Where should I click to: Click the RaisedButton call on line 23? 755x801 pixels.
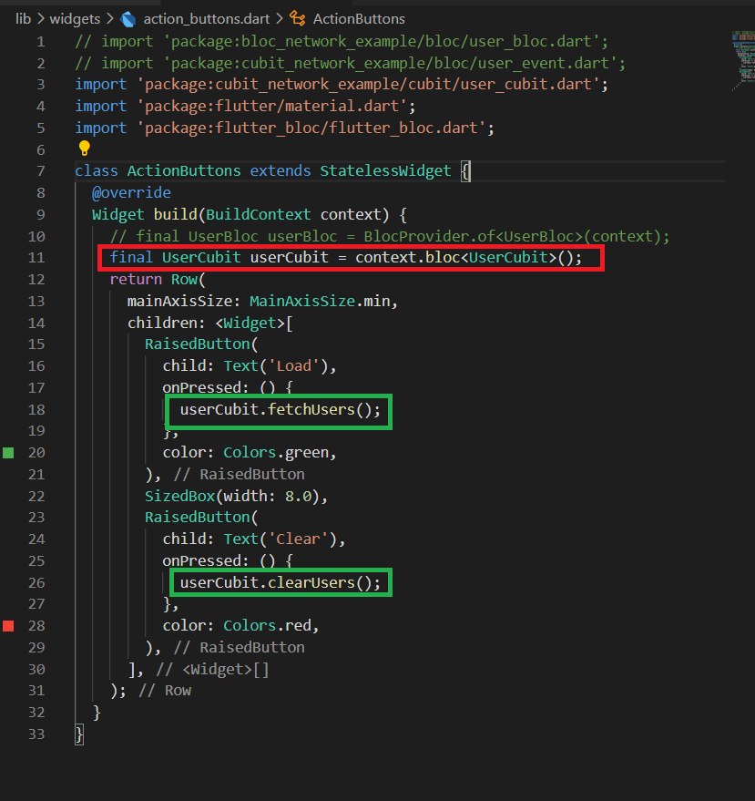201,518
